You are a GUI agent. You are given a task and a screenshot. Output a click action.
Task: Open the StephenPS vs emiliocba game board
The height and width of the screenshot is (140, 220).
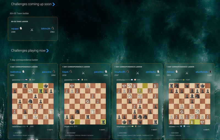tap(137, 104)
